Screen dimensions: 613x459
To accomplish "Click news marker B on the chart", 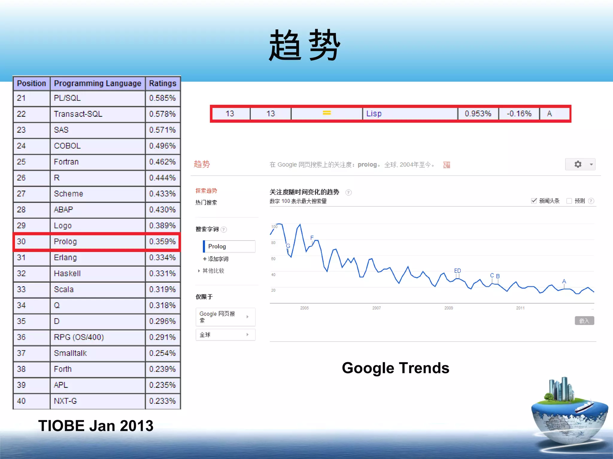I will tap(498, 276).
